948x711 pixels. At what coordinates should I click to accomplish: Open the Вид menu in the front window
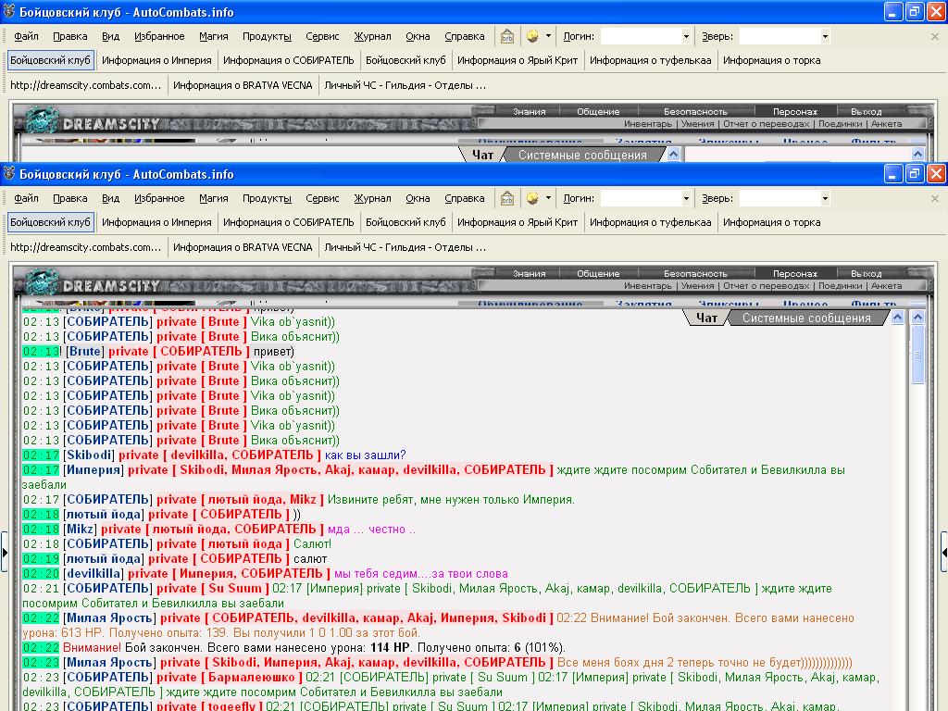pyautogui.click(x=111, y=198)
